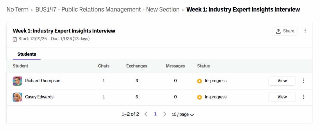Viewport: 320px width, 130px height.
Task: Open Richard Thompson's row more options menu
Action: pyautogui.click(x=303, y=81)
